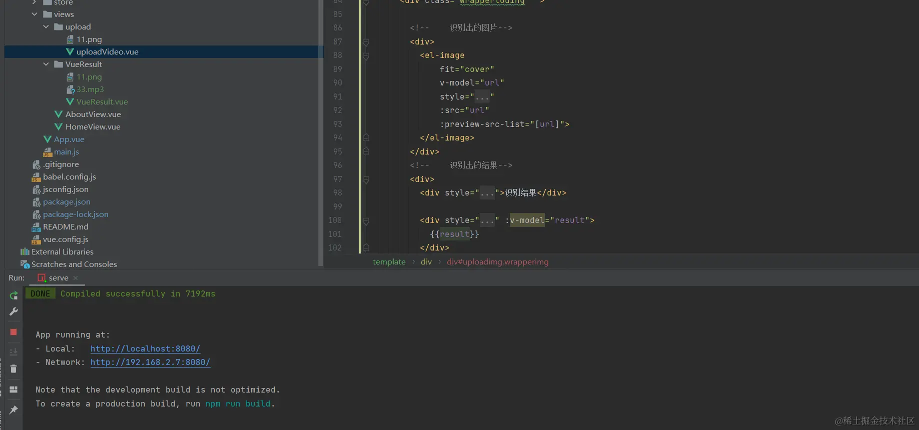Viewport: 919px width, 430px height.
Task: Click the v-model attribute on line 100
Action: pyautogui.click(x=527, y=220)
